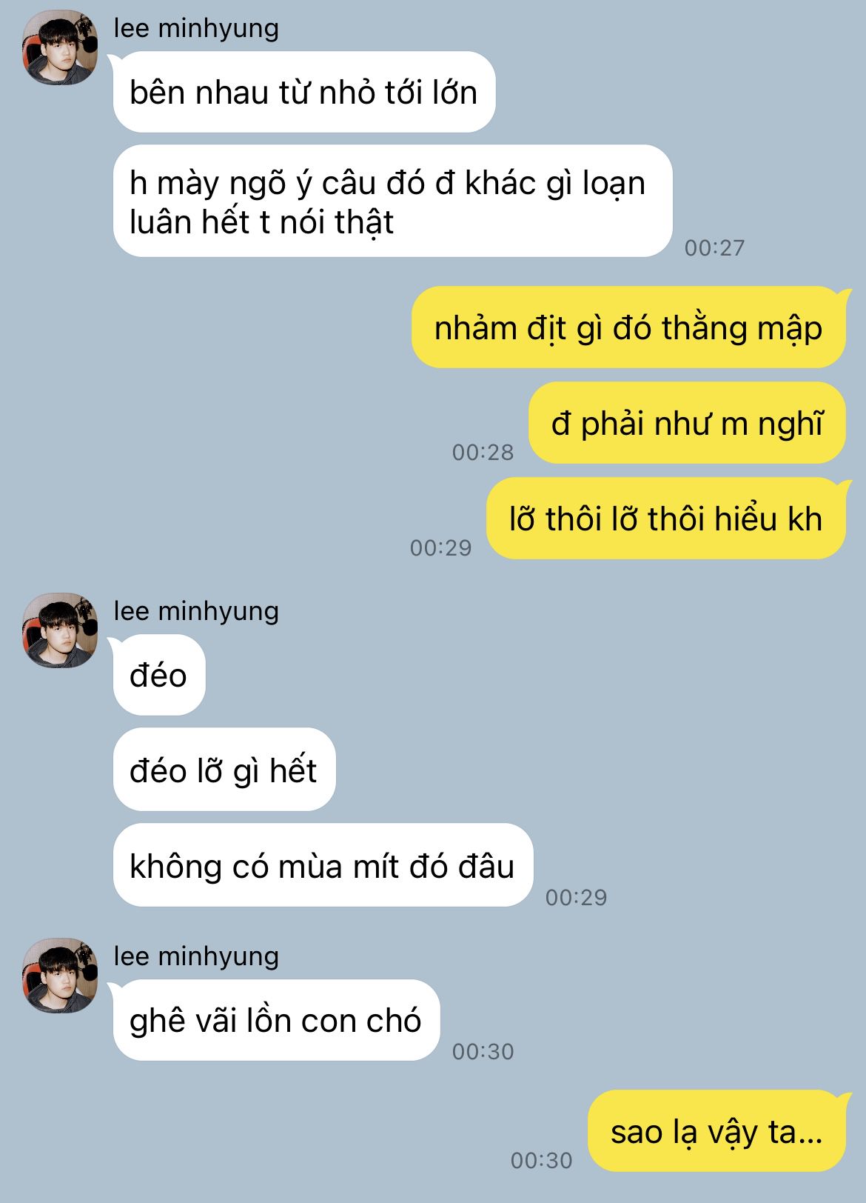Image resolution: width=866 pixels, height=1203 pixels.
Task: Select yellow bubble 'lỡ thôi lỡ thôi hiểu kh'
Action: (x=665, y=519)
